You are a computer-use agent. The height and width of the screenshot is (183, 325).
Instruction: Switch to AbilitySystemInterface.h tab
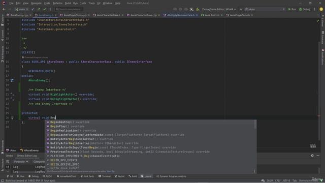(181, 15)
